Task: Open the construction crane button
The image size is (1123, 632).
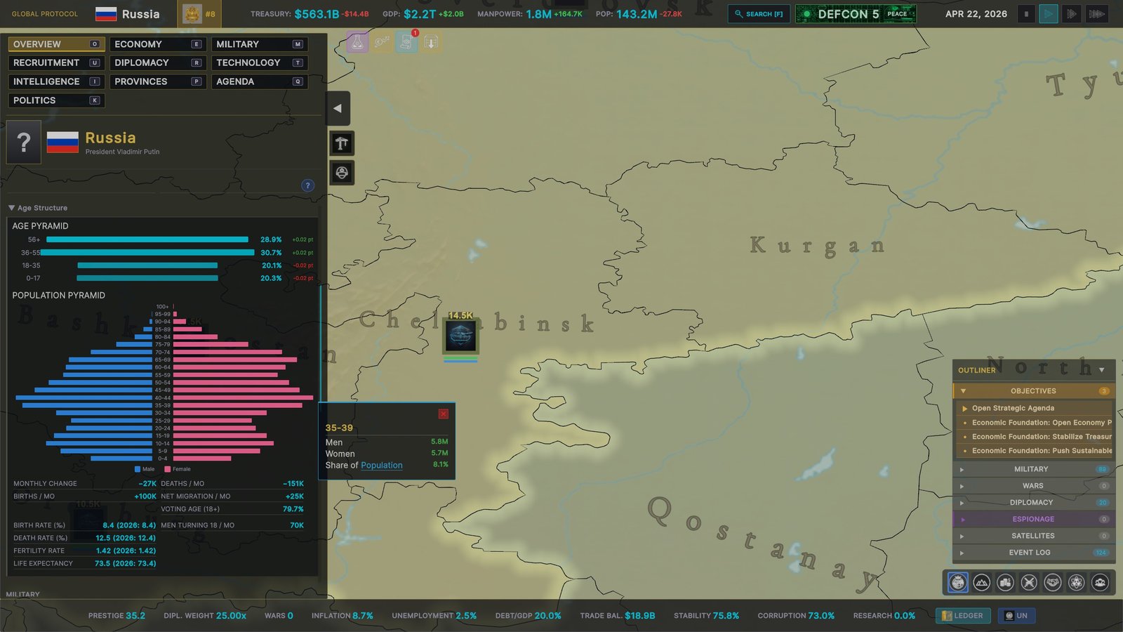Action: click(342, 144)
